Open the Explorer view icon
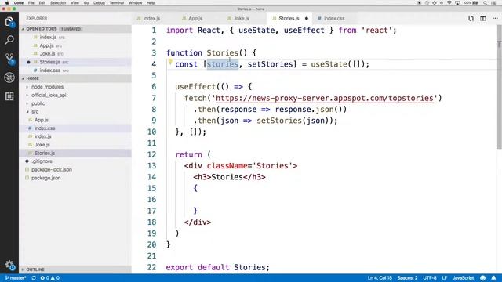The width and height of the screenshot is (502, 282). tap(9, 22)
